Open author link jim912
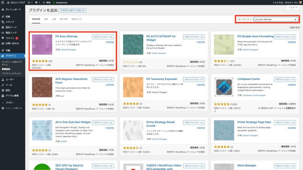 (x=64, y=141)
